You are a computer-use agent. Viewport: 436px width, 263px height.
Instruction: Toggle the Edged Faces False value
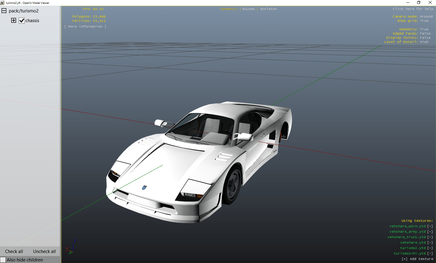(425, 34)
